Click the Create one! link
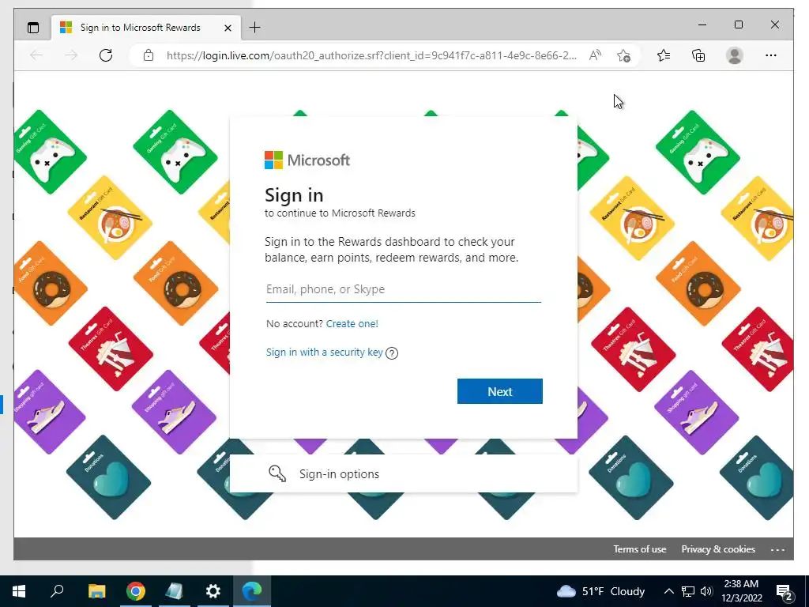Image resolution: width=809 pixels, height=607 pixels. (352, 323)
